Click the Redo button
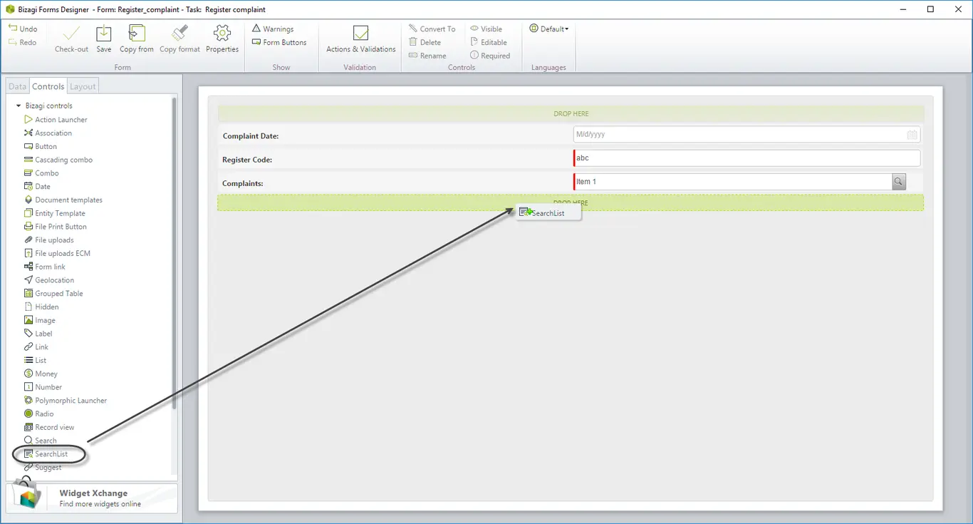Image resolution: width=973 pixels, height=524 pixels. tap(23, 42)
